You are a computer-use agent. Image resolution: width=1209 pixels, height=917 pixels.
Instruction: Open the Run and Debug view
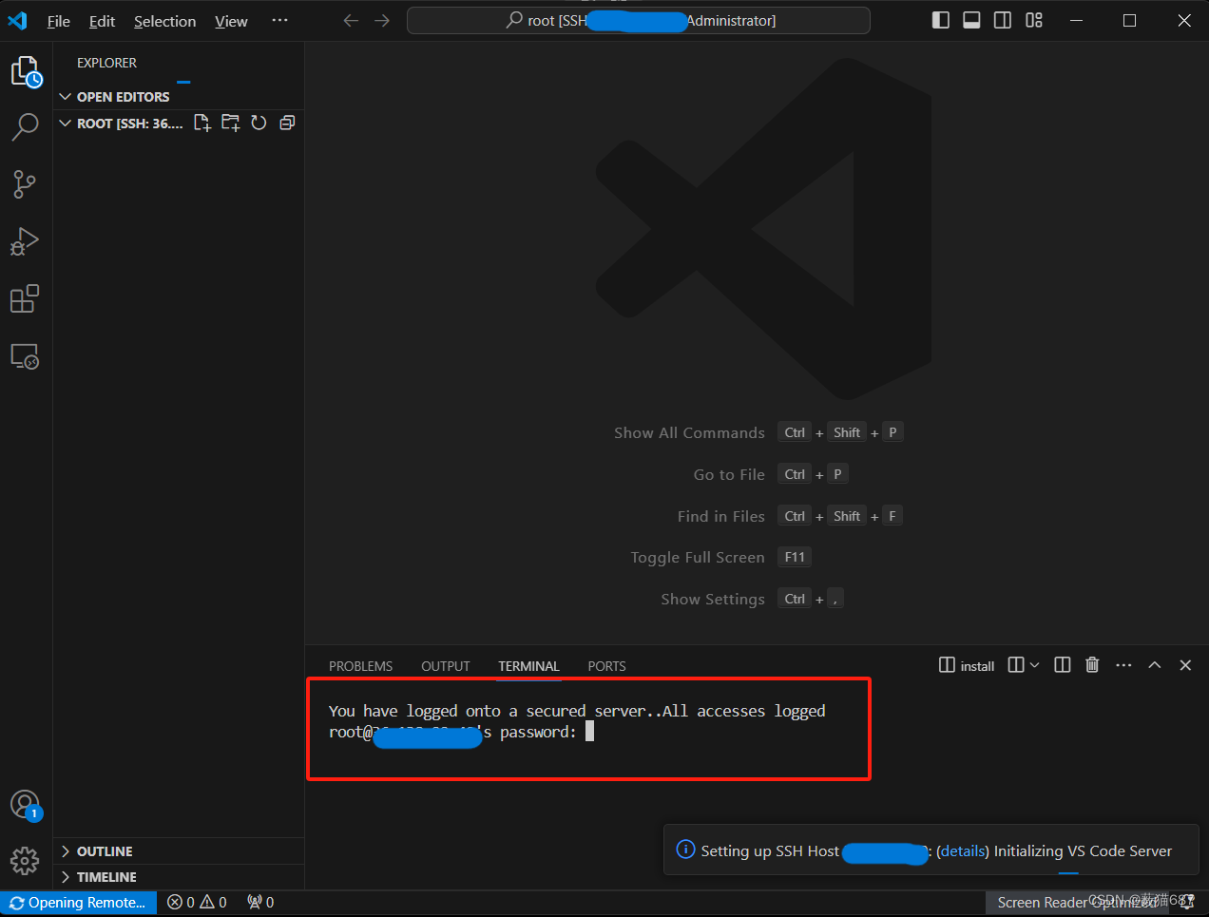(26, 241)
